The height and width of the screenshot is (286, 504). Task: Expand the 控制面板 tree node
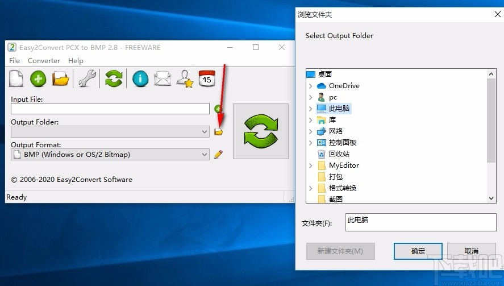(310, 143)
